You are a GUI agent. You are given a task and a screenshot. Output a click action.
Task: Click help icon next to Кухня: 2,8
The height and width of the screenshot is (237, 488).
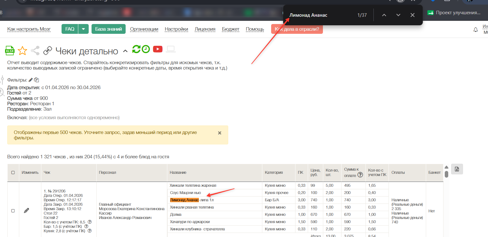pyautogui.click(x=90, y=231)
